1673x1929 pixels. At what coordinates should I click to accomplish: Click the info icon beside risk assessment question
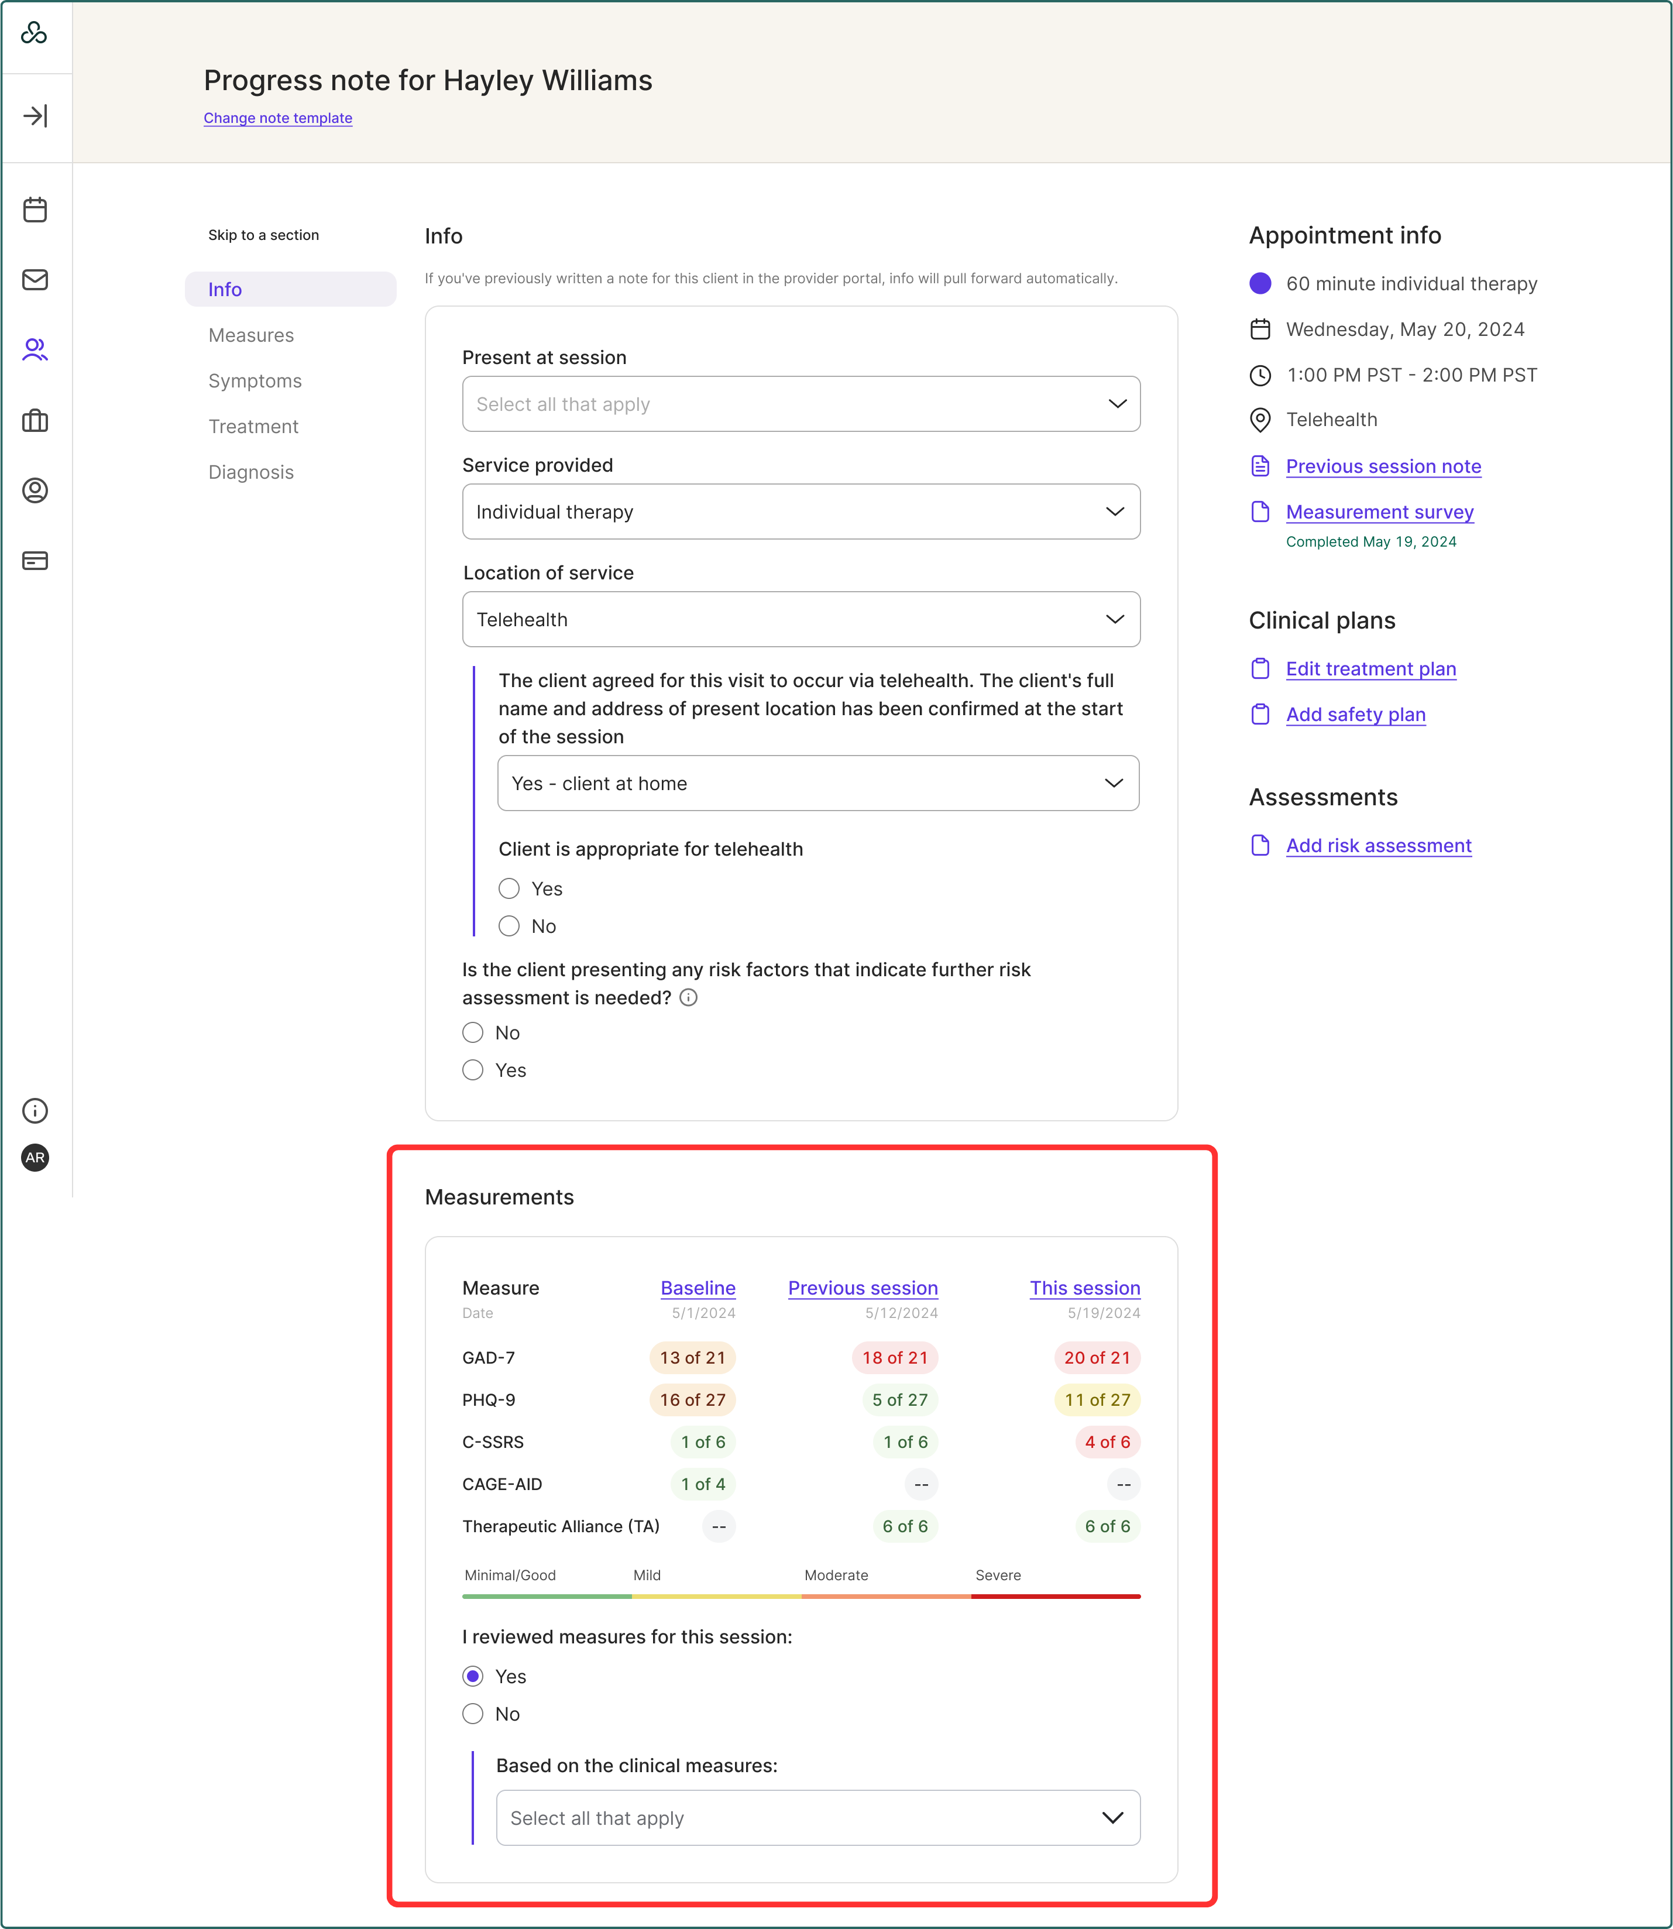pos(689,997)
